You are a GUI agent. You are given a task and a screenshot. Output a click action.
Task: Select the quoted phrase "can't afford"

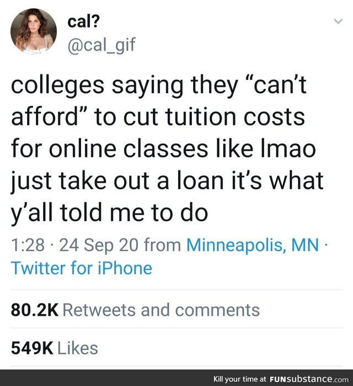click(x=159, y=101)
